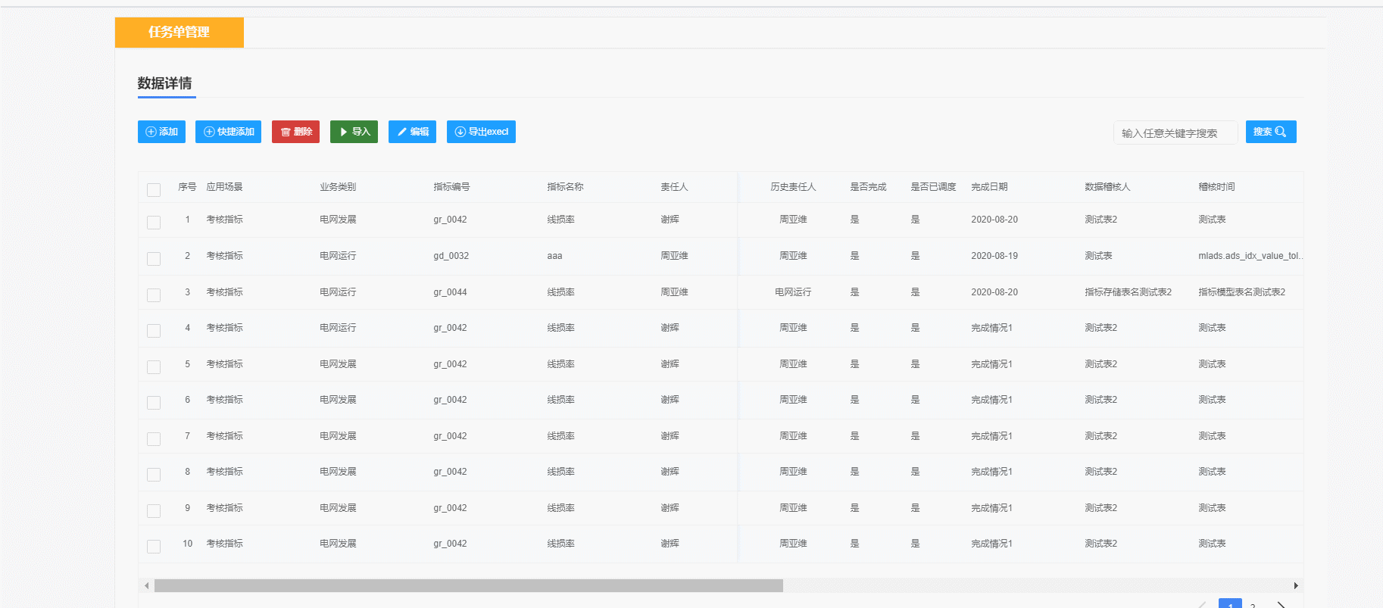Open the 任务单管理 tab
The image size is (1383, 608).
click(179, 33)
